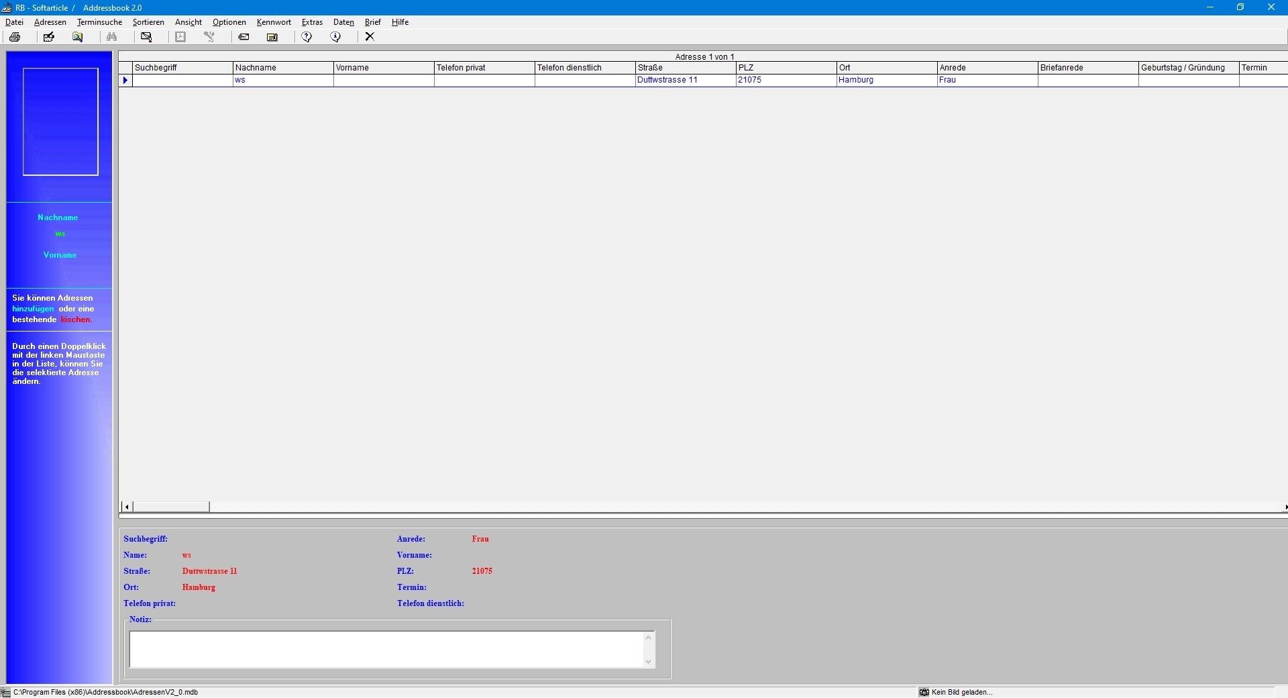Click the 'Frau' Anrede table cell
The height and width of the screenshot is (698, 1288).
pos(987,80)
